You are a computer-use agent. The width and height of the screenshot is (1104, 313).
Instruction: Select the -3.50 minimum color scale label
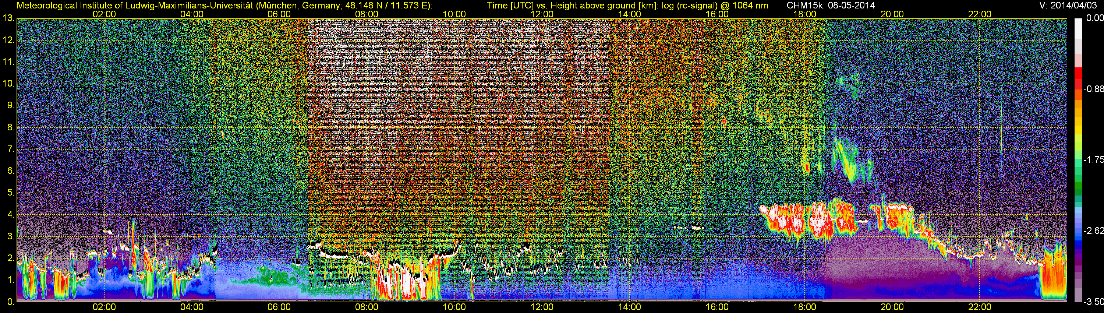click(1094, 302)
